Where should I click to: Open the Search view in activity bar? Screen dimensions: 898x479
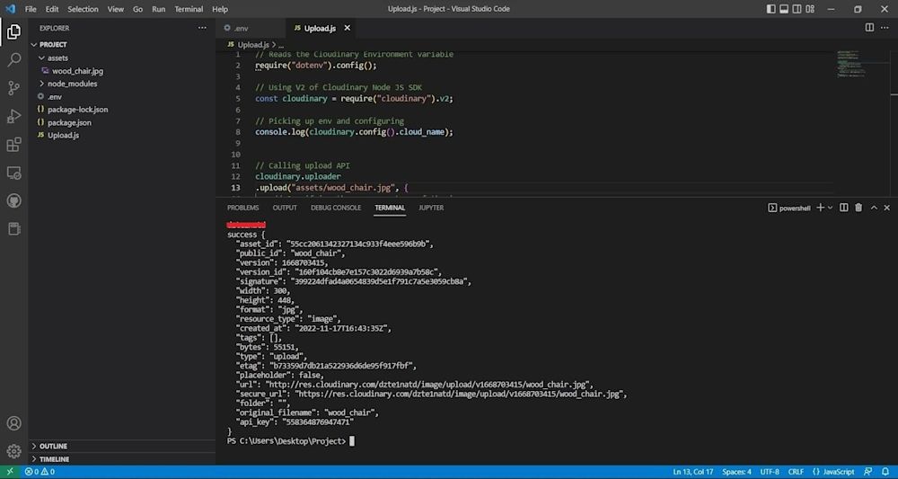[x=13, y=60]
